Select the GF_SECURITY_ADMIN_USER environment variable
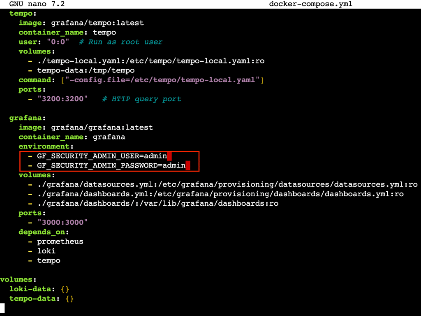The width and height of the screenshot is (421, 316). pyautogui.click(x=102, y=156)
